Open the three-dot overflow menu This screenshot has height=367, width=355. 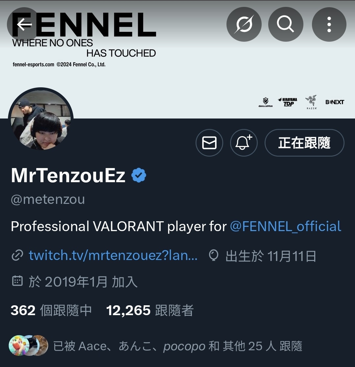point(329,24)
